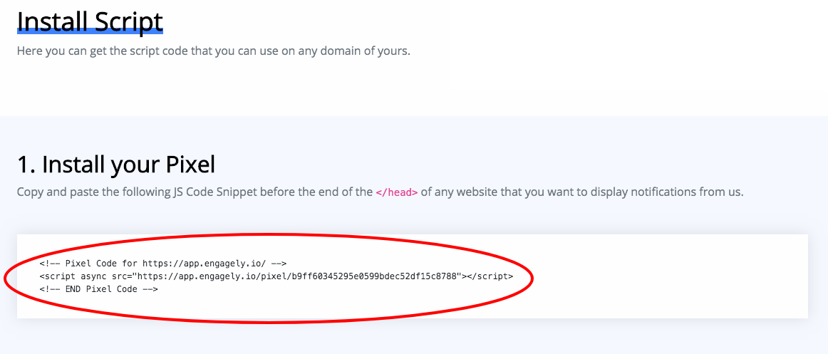The height and width of the screenshot is (354, 828).
Task: Select the "1. Install your Pixel" section heading
Action: 116,165
